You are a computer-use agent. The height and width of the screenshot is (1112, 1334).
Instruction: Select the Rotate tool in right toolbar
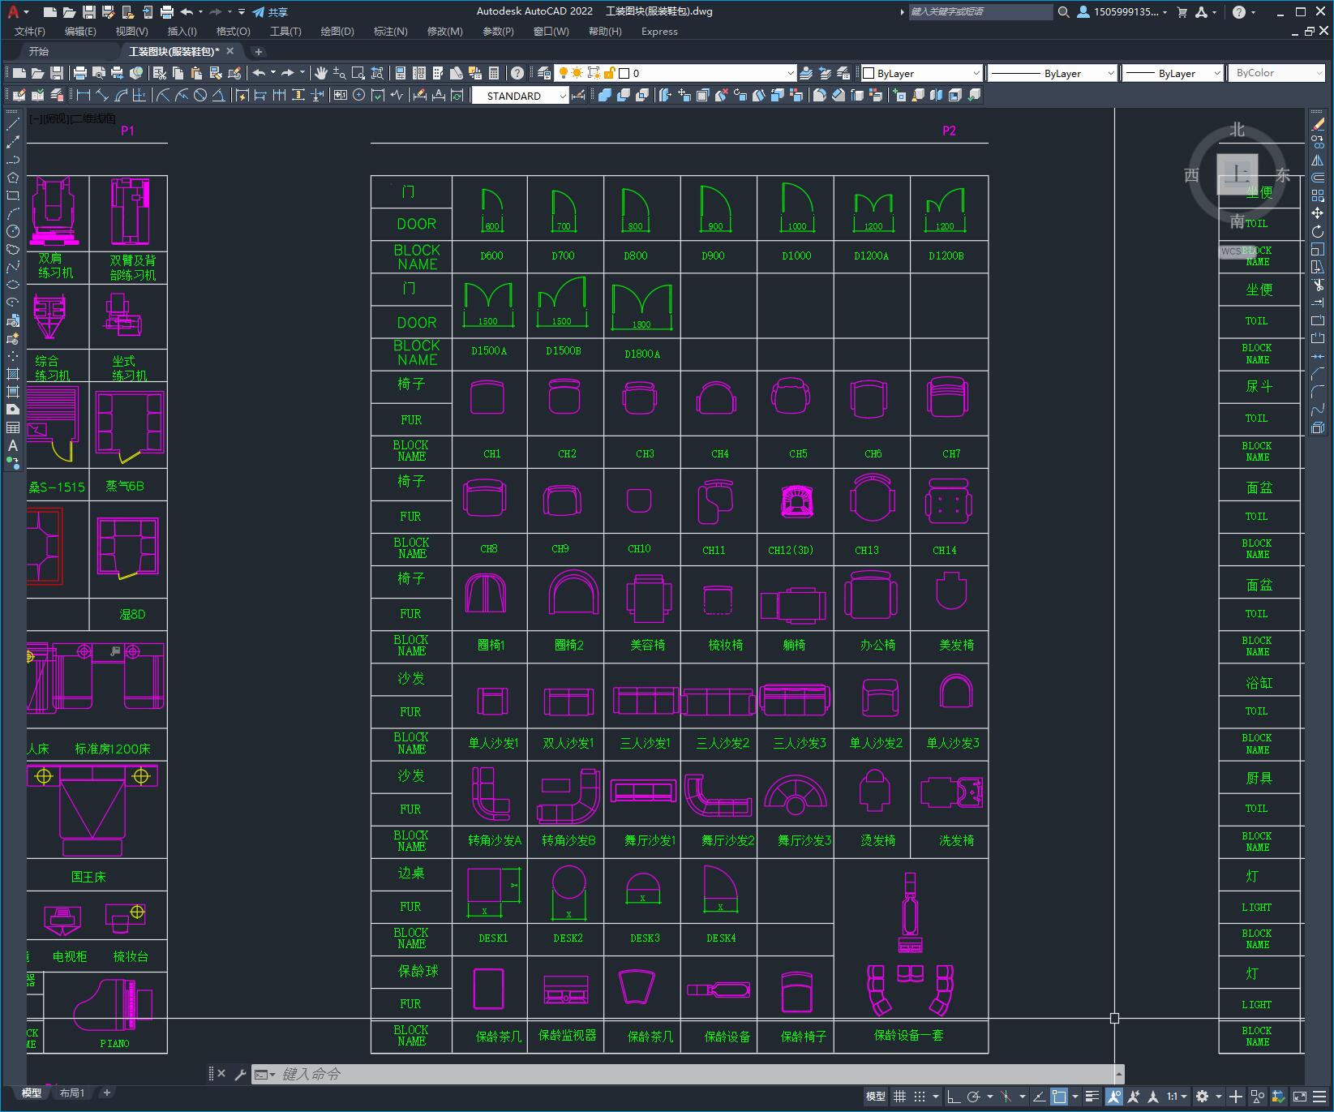point(1318,231)
